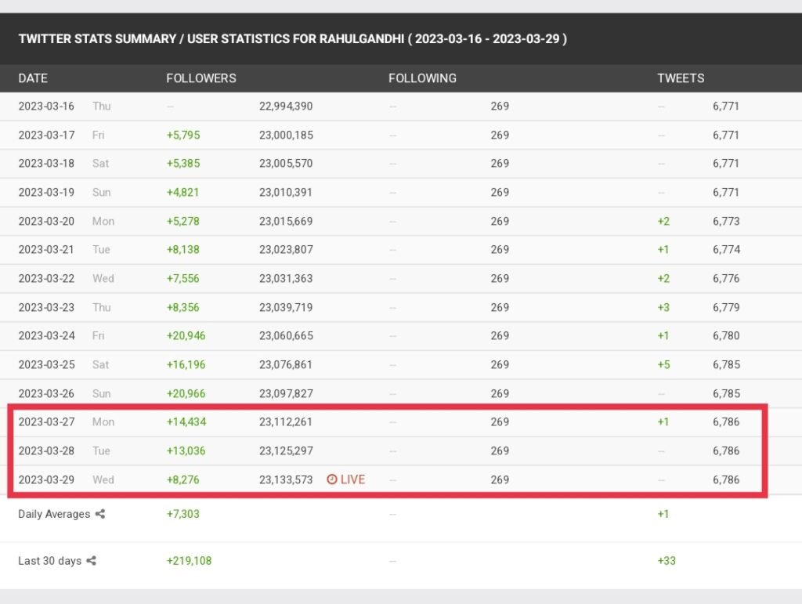The image size is (802, 604).
Task: Click the tweet count 6,773
Action: [726, 222]
